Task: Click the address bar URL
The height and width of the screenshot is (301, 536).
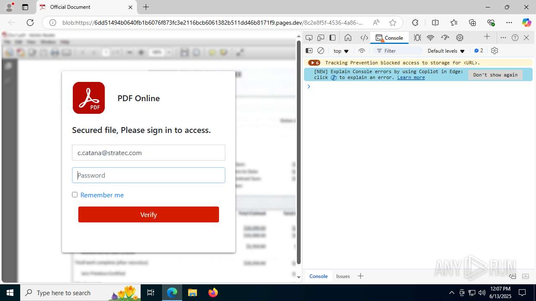Action: [x=213, y=23]
